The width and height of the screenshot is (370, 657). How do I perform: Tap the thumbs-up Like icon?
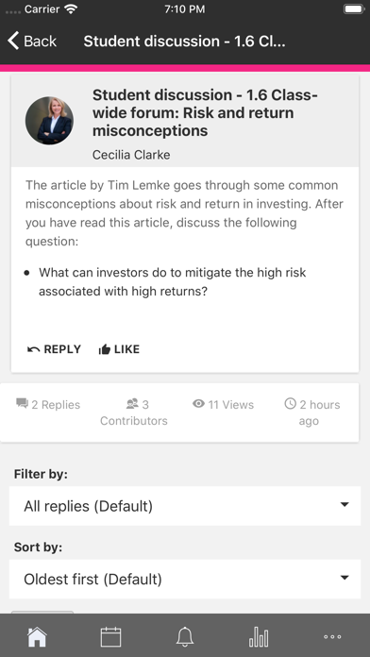coord(104,349)
